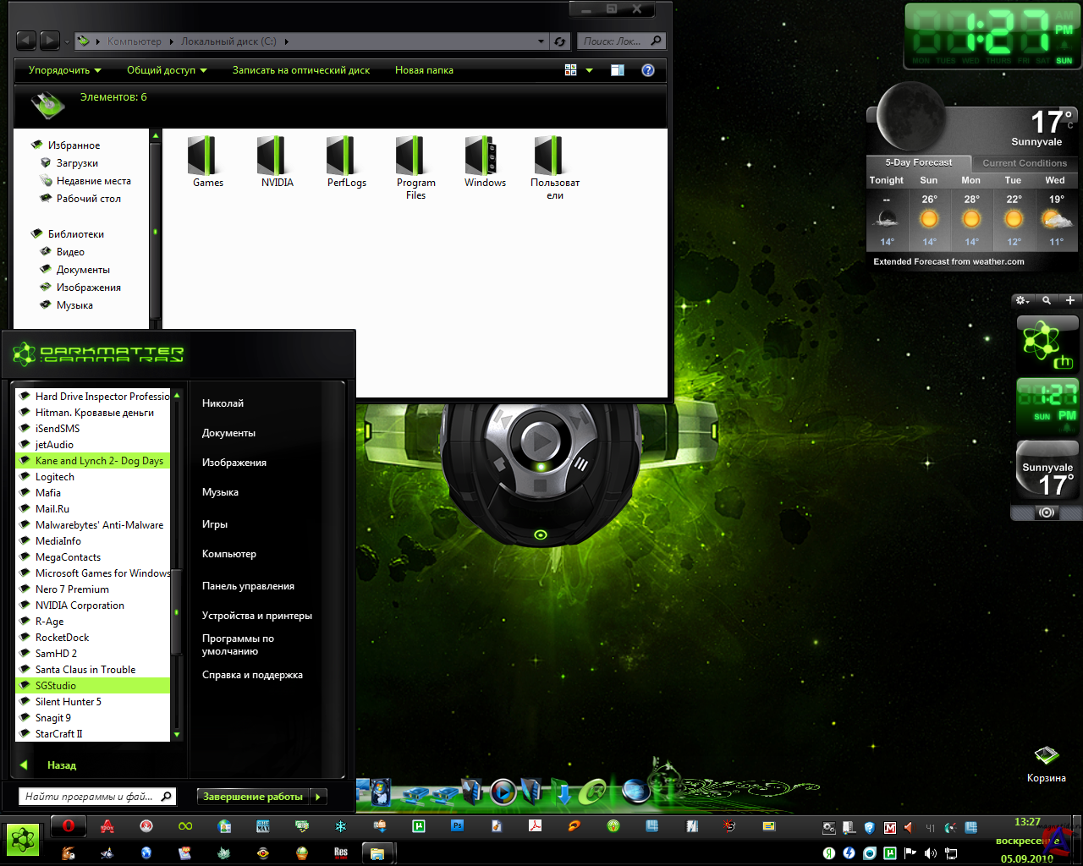Click the volume speaker icon in tray

[931, 853]
